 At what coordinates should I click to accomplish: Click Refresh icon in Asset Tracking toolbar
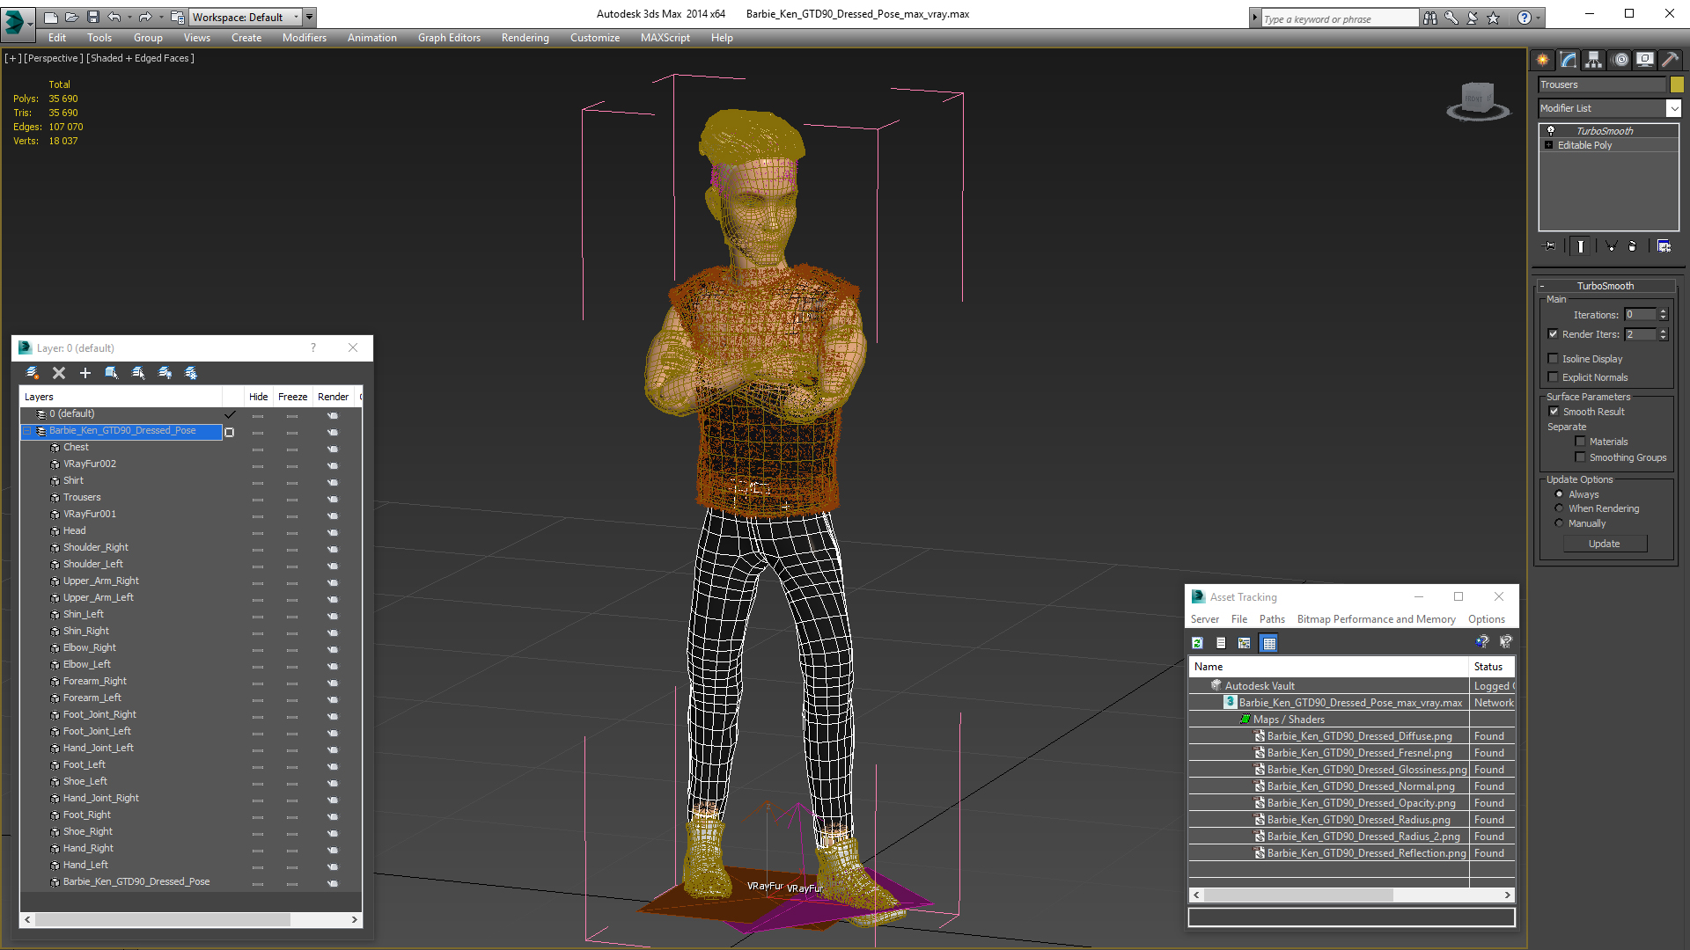tap(1197, 643)
